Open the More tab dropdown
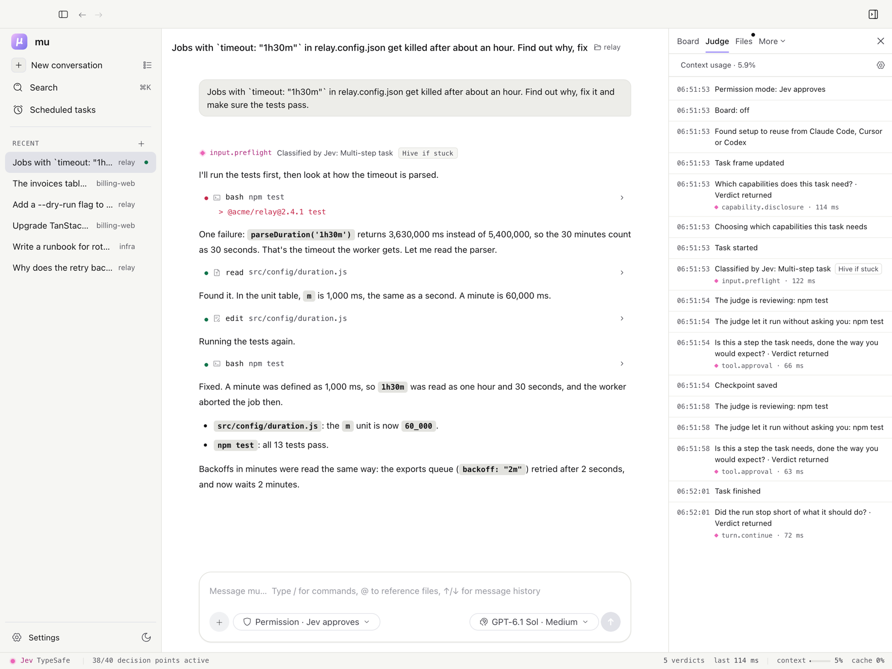 pos(772,42)
